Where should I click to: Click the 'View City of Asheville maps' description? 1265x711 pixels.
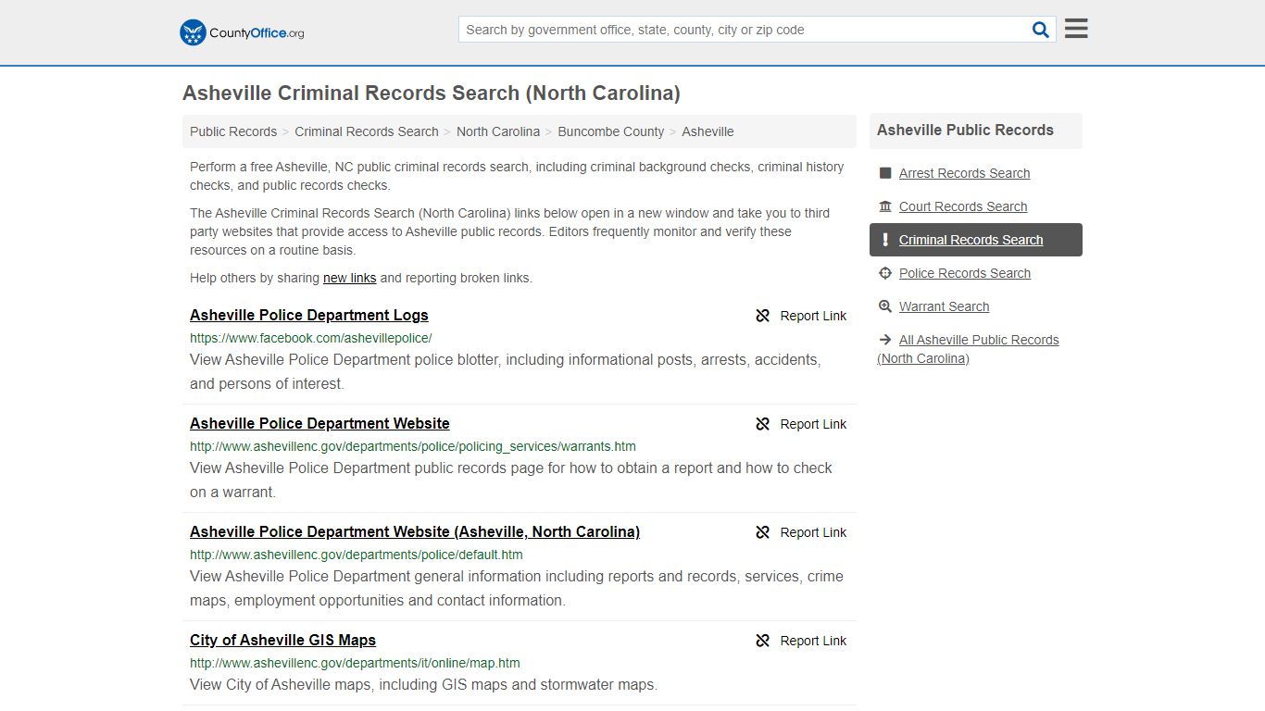(x=423, y=685)
